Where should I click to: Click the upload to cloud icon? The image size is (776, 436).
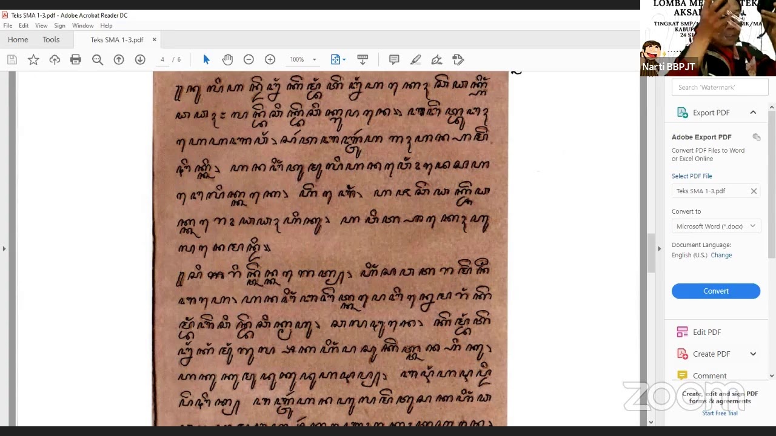click(55, 59)
